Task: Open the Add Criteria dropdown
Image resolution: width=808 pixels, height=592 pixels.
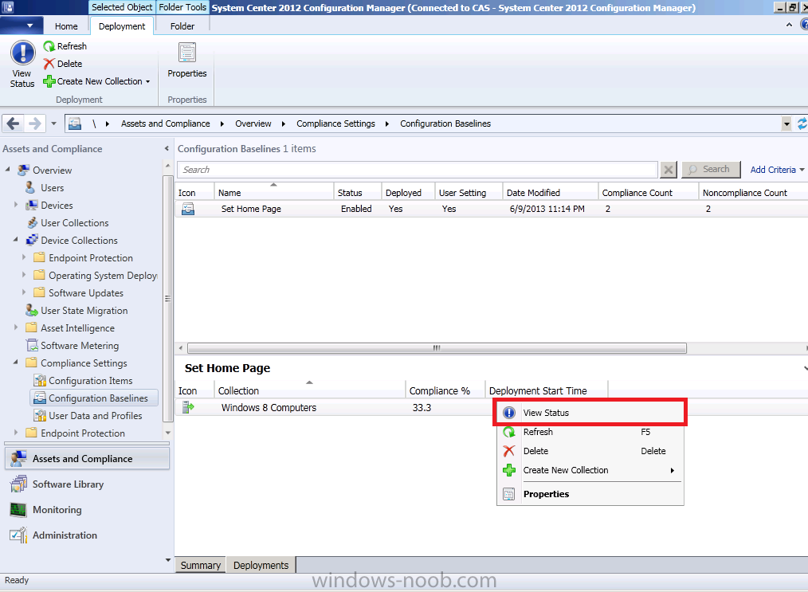Action: [x=777, y=170]
